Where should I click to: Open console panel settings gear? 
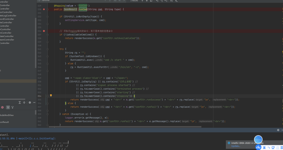click(x=278, y=130)
